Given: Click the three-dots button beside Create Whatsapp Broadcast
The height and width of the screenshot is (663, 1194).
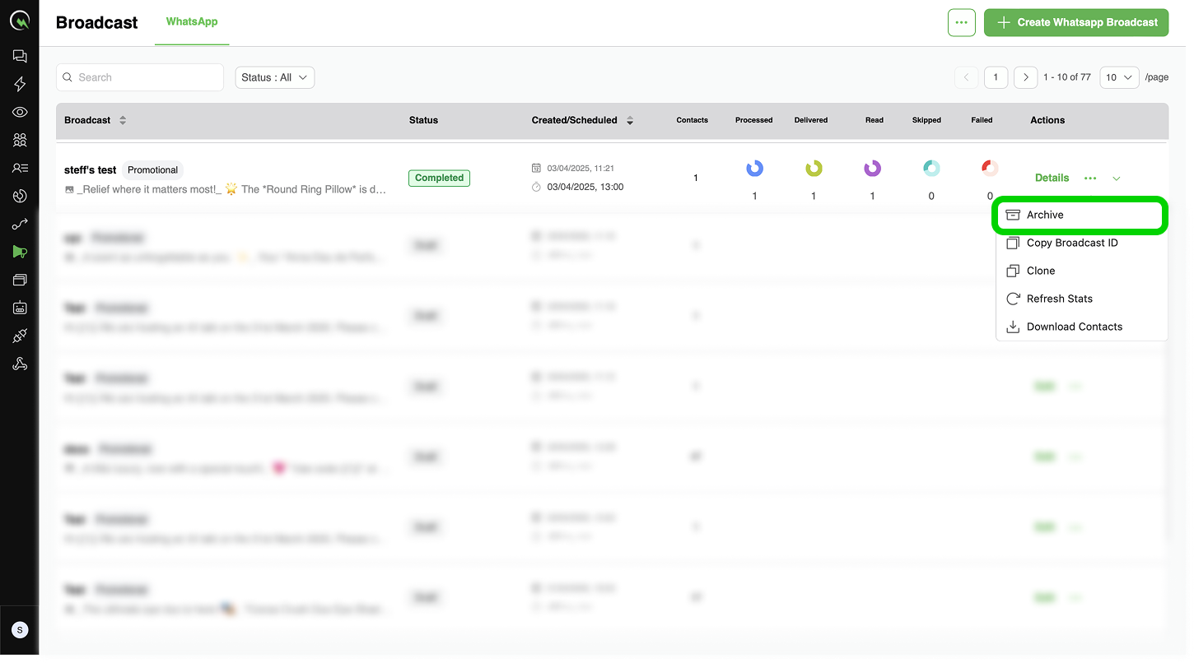Looking at the screenshot, I should 961,23.
